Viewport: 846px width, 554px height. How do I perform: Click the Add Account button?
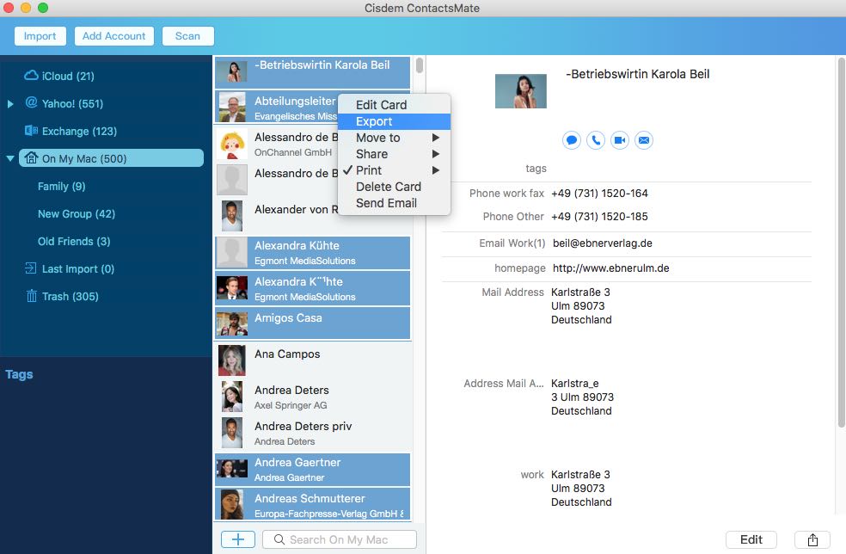point(113,36)
